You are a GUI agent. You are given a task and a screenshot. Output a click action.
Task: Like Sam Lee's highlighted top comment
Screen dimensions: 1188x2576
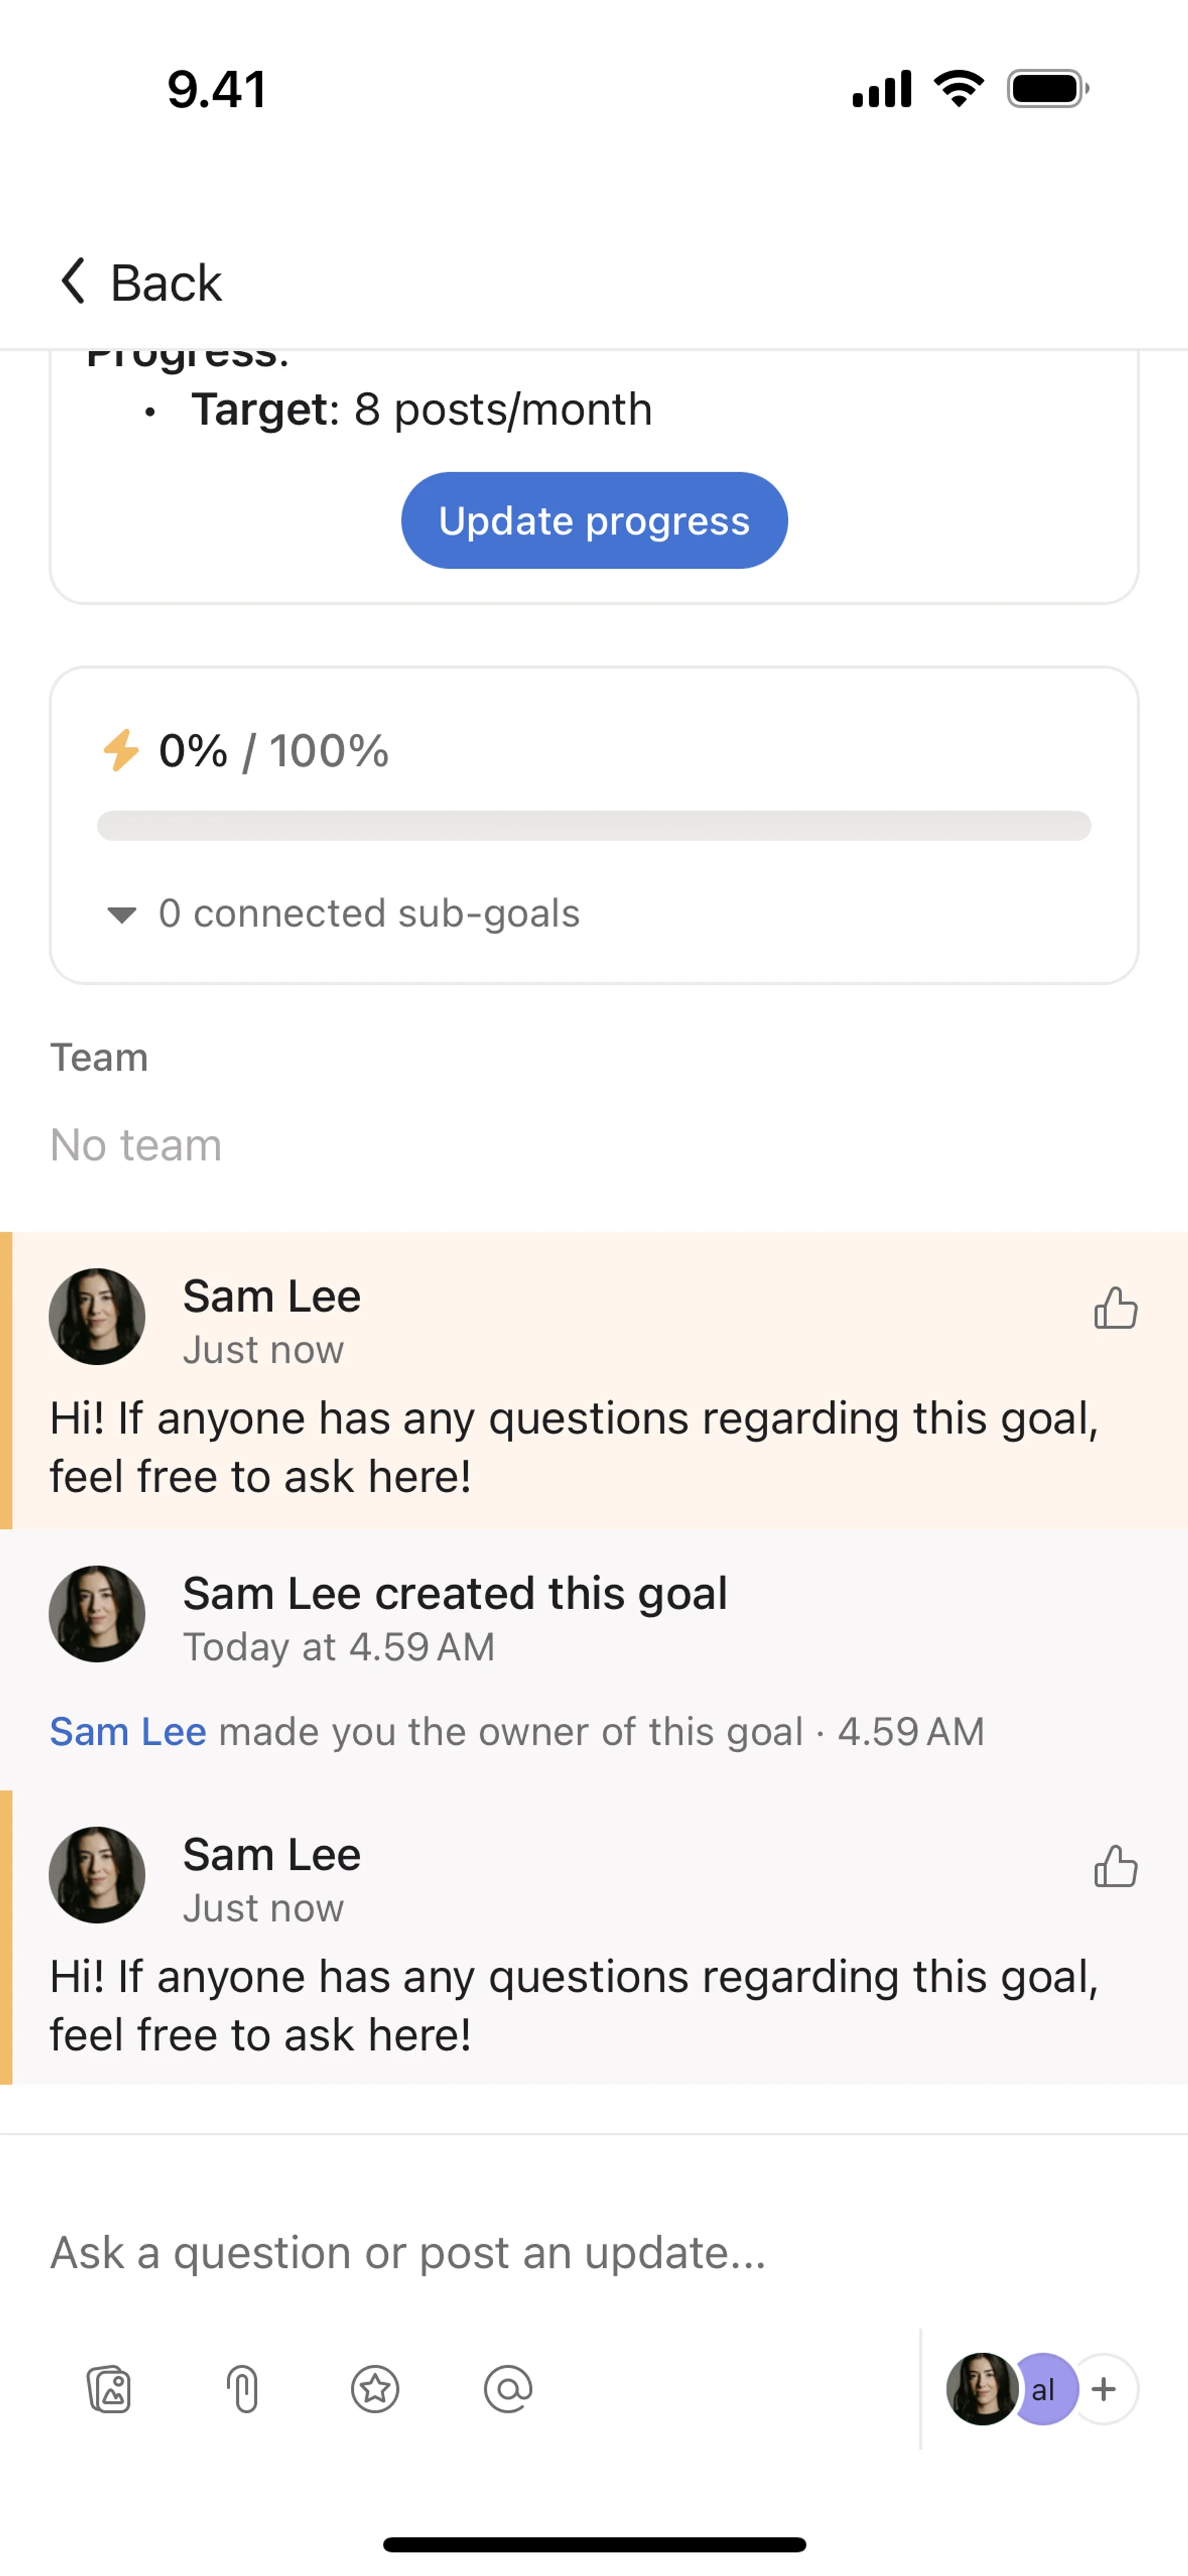[x=1115, y=1307]
